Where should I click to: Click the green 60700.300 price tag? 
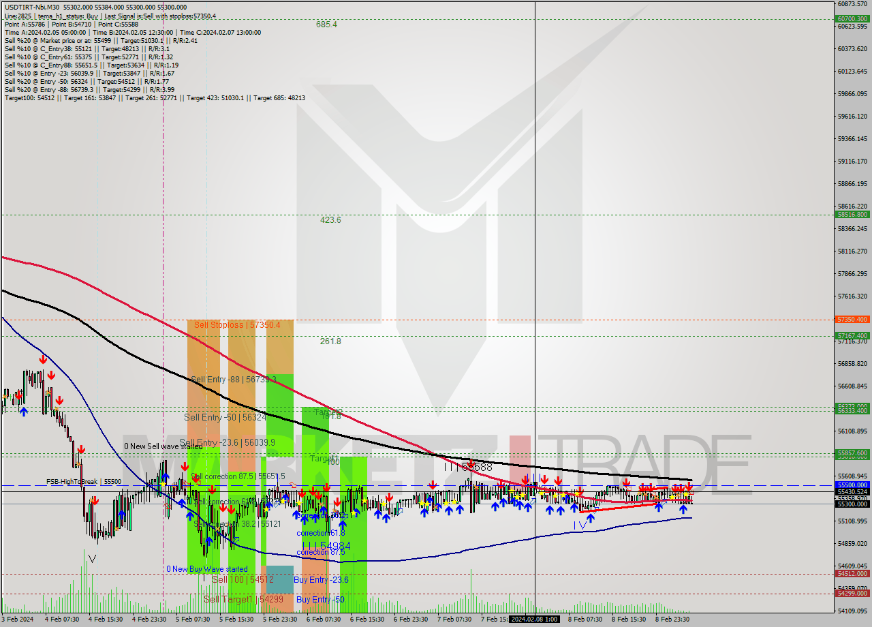852,19
